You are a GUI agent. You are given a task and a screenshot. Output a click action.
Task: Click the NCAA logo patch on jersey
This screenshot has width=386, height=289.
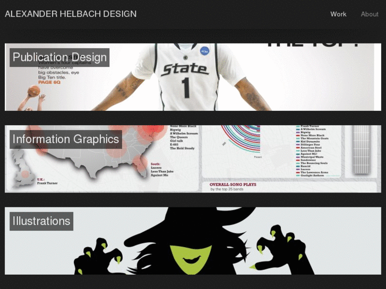click(x=204, y=51)
